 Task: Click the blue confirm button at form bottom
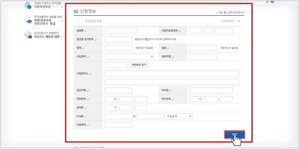point(235,135)
